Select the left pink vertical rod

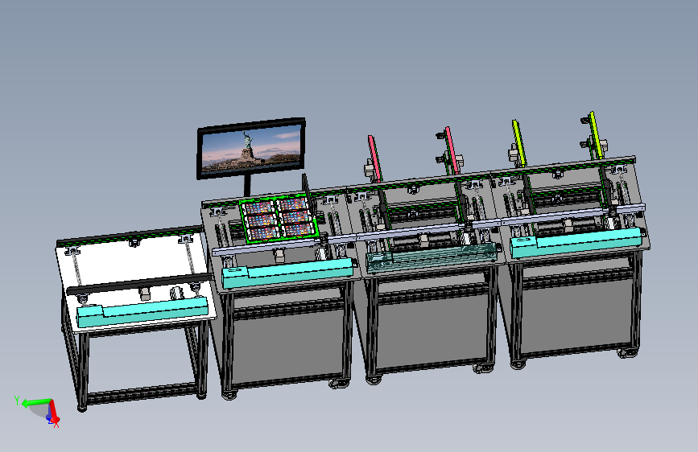pos(375,158)
